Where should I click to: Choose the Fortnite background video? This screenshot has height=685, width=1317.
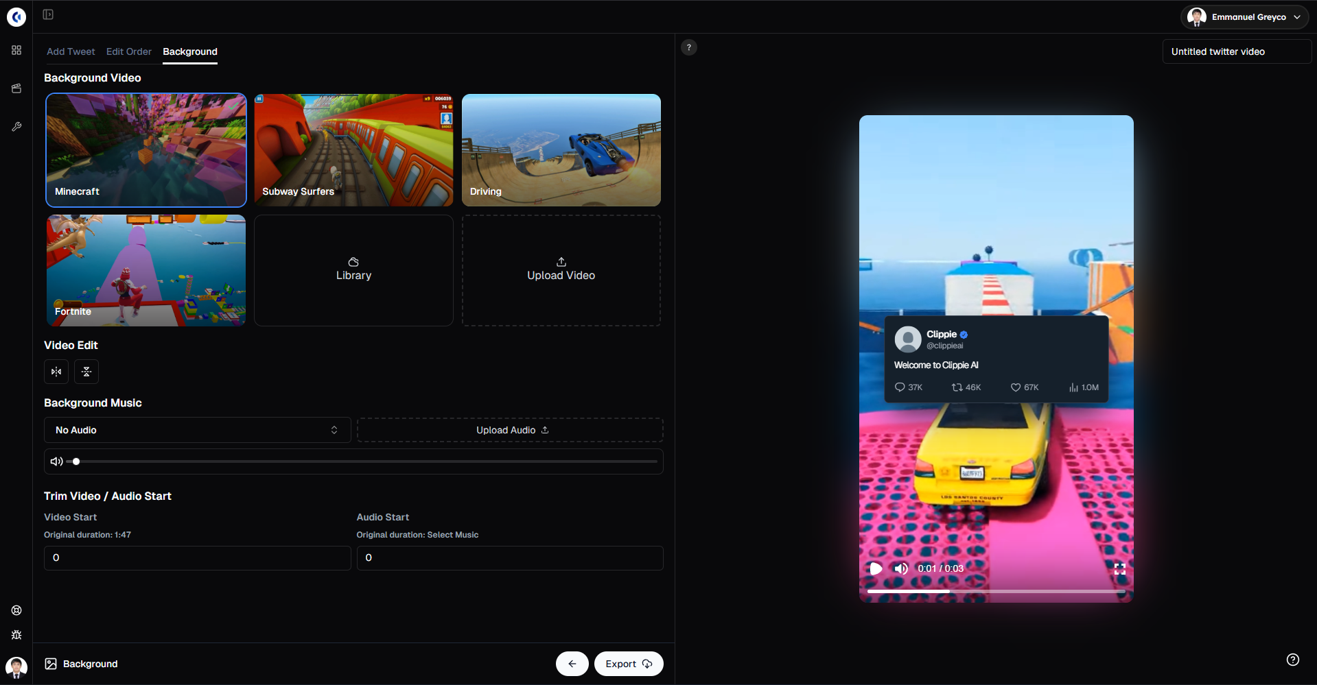tap(146, 270)
